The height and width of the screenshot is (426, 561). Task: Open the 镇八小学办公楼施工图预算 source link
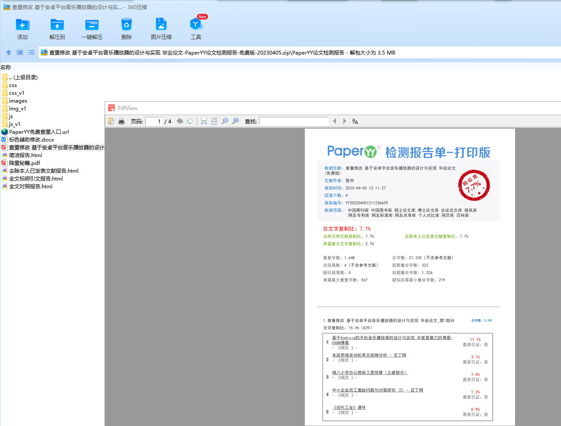pos(370,373)
